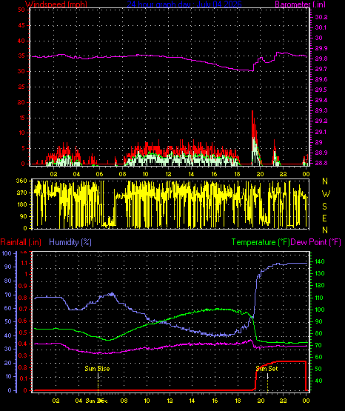
Task: Click the '0.9' rainfall axis value
Action: point(23,286)
